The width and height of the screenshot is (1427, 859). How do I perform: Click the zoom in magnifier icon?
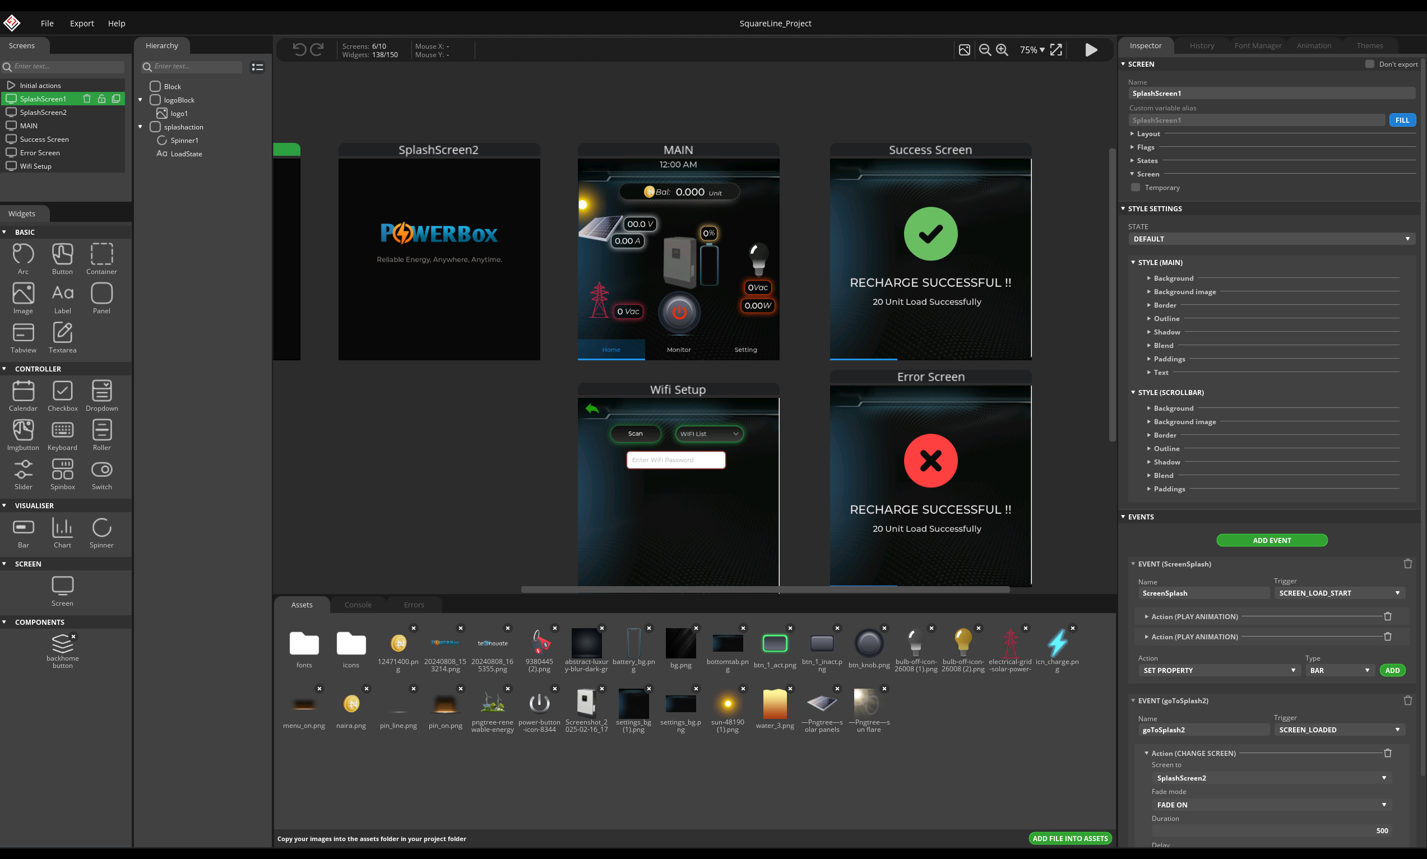[1002, 50]
